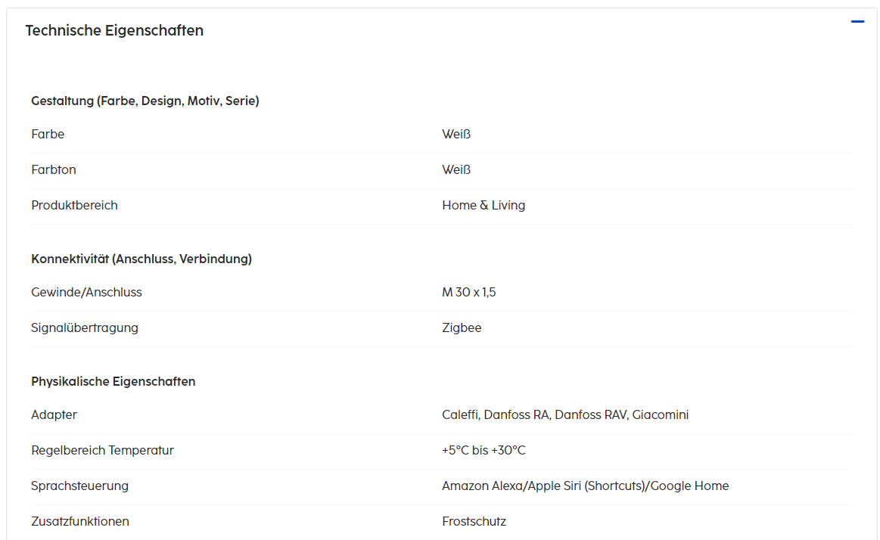This screenshot has width=880, height=540.
Task: Click the Caleffi, Danfoss adapter list
Action: [x=565, y=414]
